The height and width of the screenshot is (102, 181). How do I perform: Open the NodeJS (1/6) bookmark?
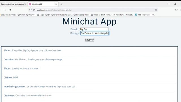coord(62,15)
